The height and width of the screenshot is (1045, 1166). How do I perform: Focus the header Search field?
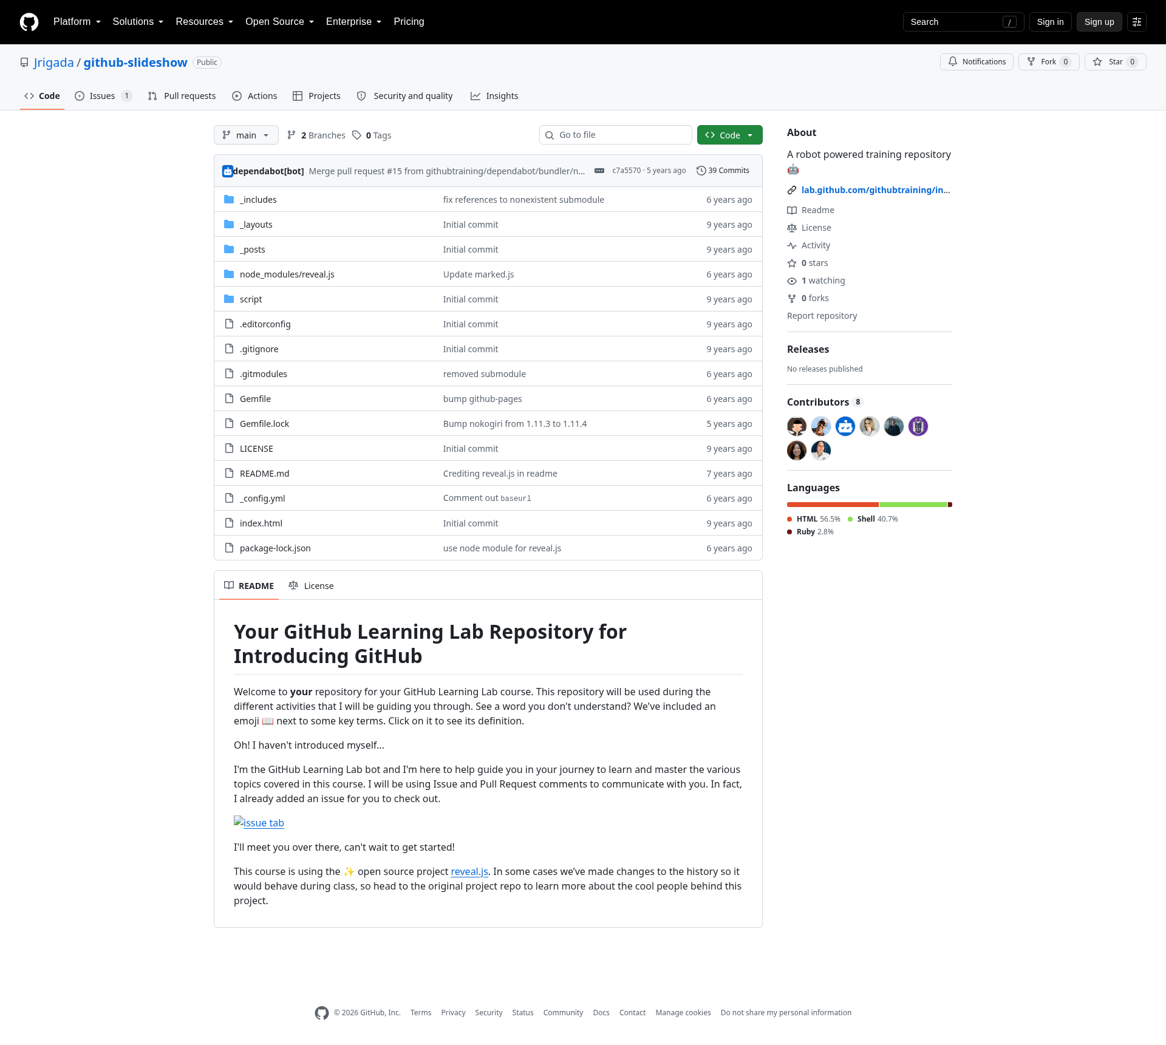click(x=963, y=22)
